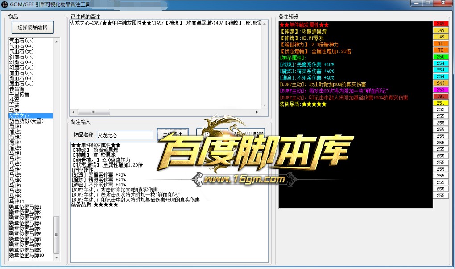Screen dimensions: 455x269
Task: Select 幻魔石(大) in the item list
Action: pos(21,67)
